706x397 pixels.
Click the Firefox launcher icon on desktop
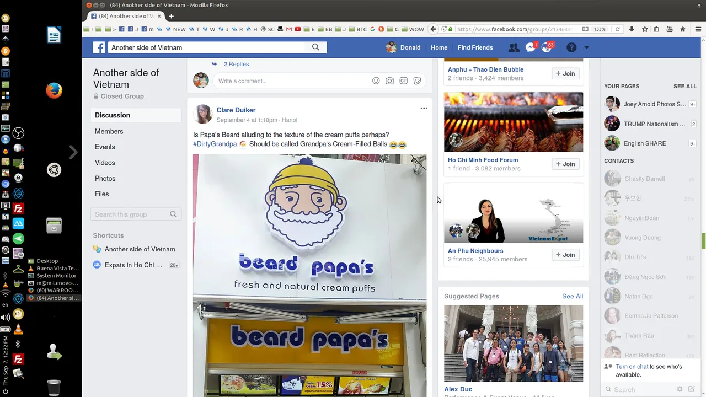(x=54, y=90)
